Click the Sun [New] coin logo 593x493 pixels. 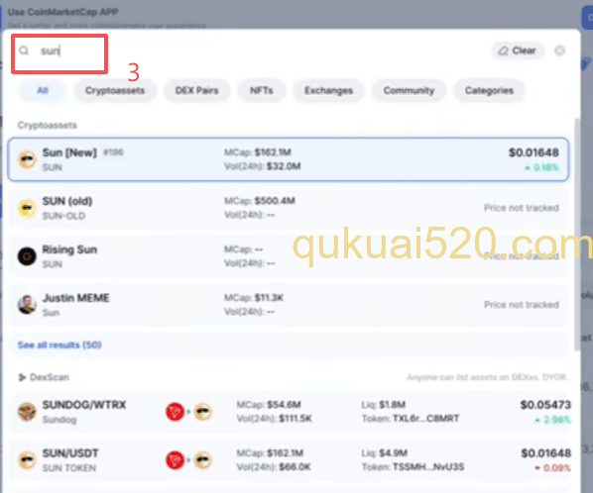tap(27, 159)
